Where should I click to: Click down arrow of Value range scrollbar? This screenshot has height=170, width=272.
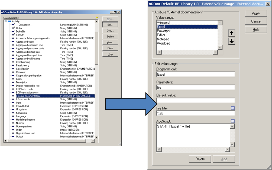click(220, 47)
